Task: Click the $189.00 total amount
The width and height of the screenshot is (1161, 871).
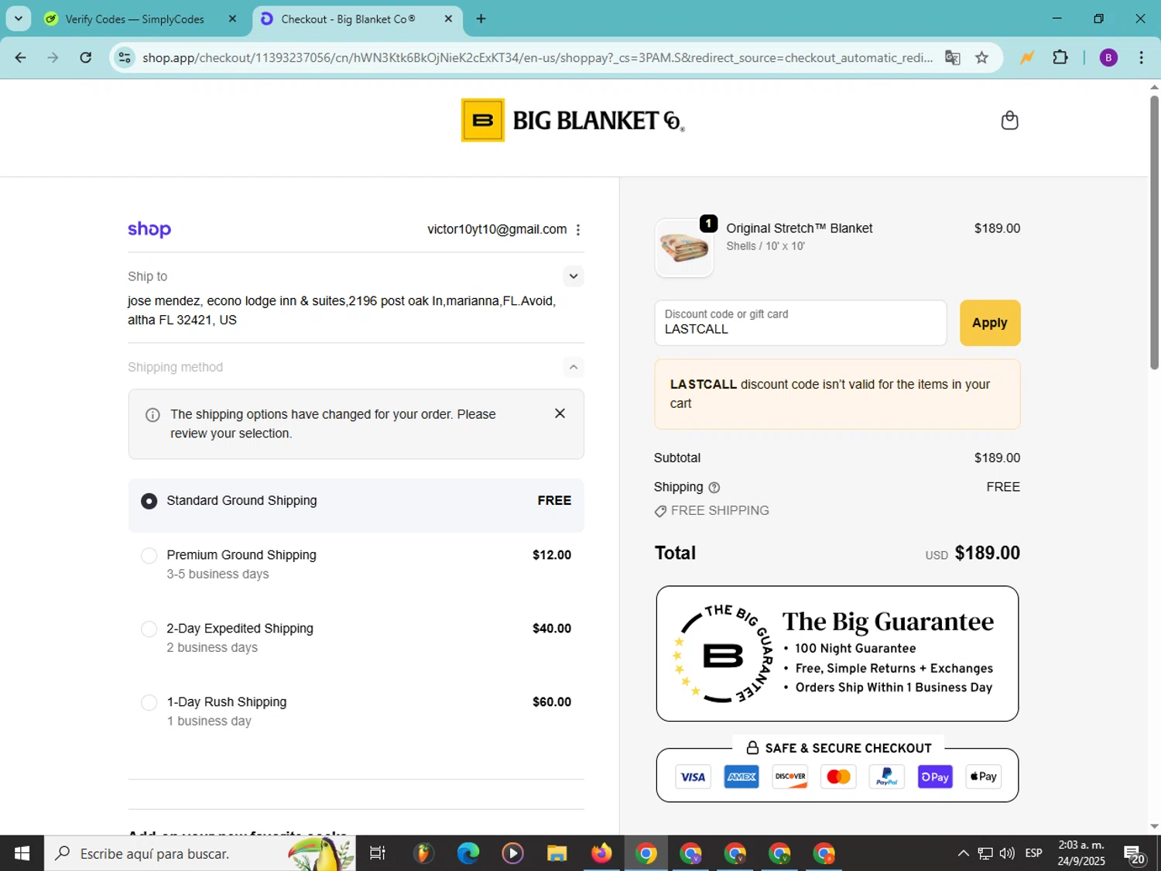Action: click(x=987, y=553)
